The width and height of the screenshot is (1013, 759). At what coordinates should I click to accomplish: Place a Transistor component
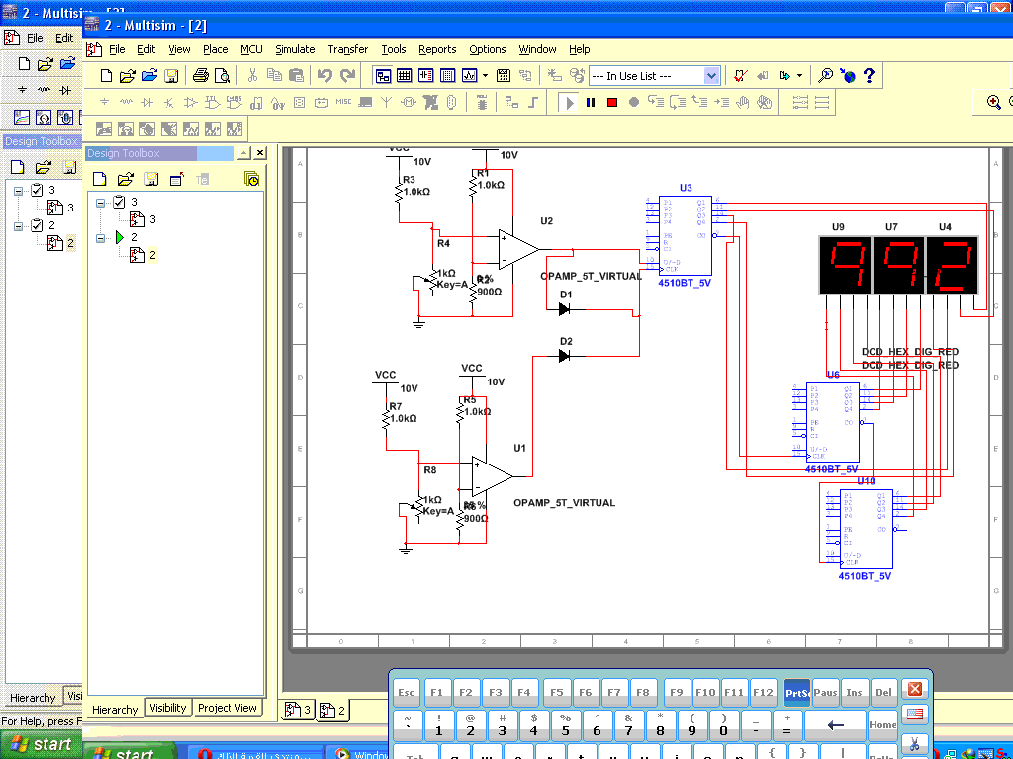tap(168, 102)
